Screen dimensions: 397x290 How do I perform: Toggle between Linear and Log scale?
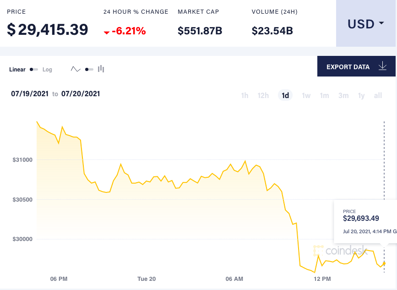[x=33, y=69]
